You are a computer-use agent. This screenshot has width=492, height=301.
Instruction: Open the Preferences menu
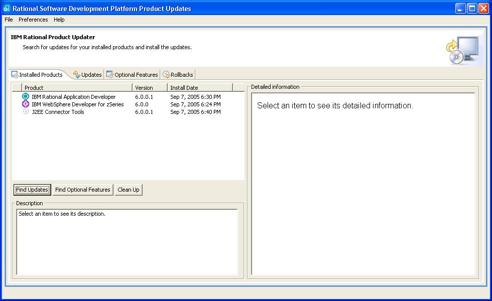click(33, 20)
